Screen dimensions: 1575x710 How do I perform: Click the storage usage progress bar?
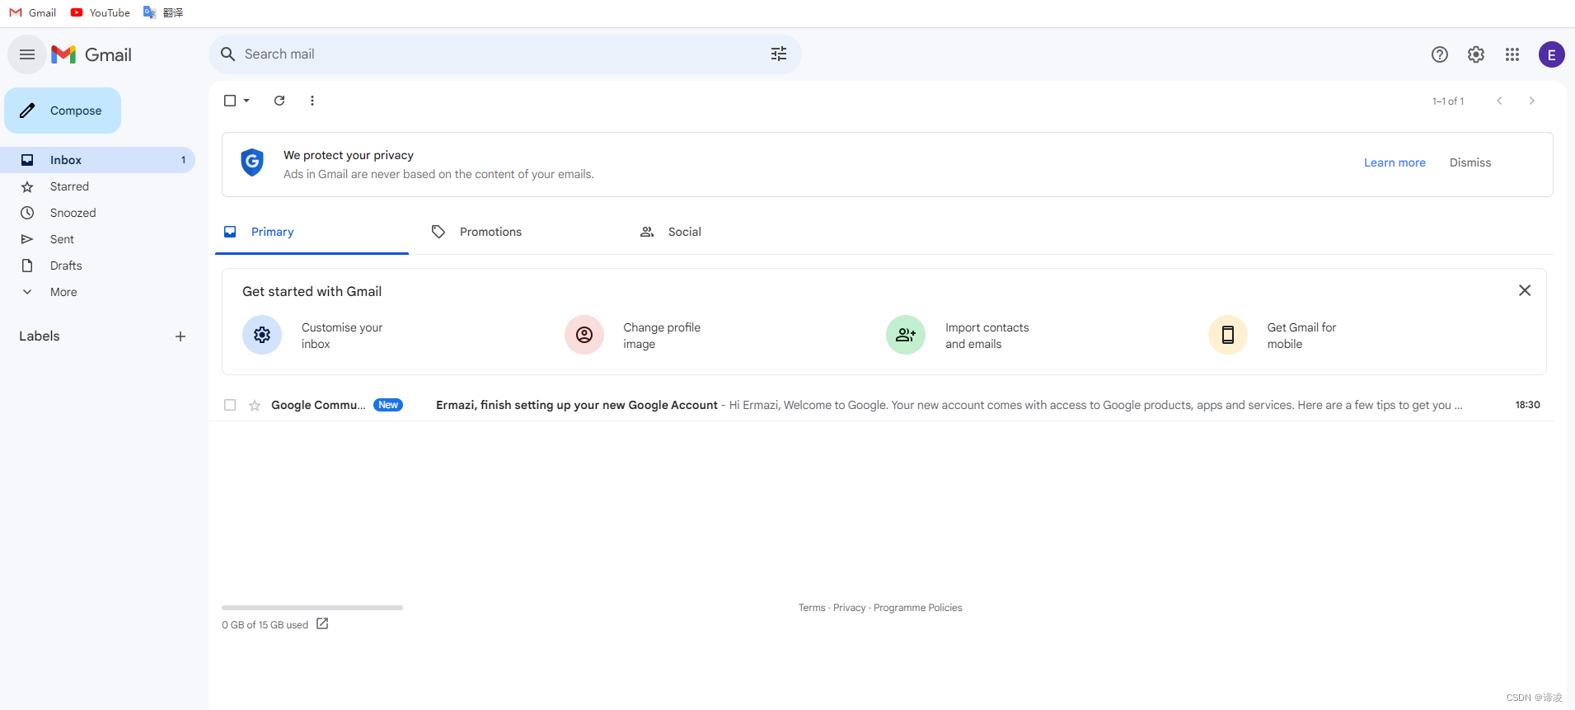312,608
